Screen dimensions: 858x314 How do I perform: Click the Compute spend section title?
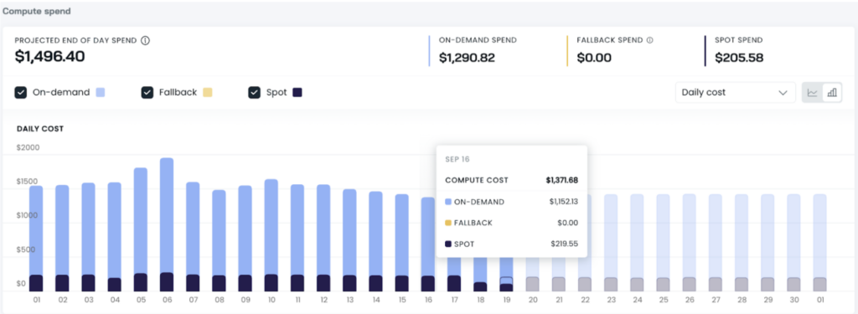(37, 11)
